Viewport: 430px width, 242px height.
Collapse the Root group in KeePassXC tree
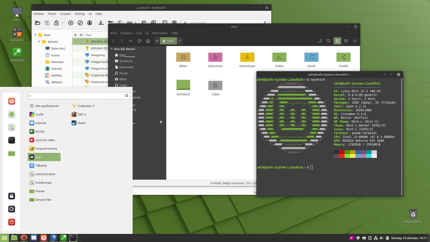click(36, 35)
